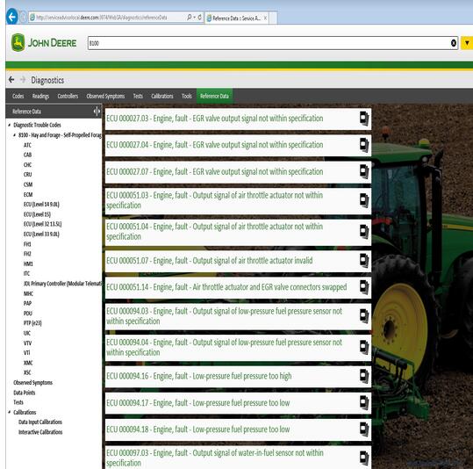The image size is (473, 469).
Task: Click the John Deere logo
Action: [44, 42]
